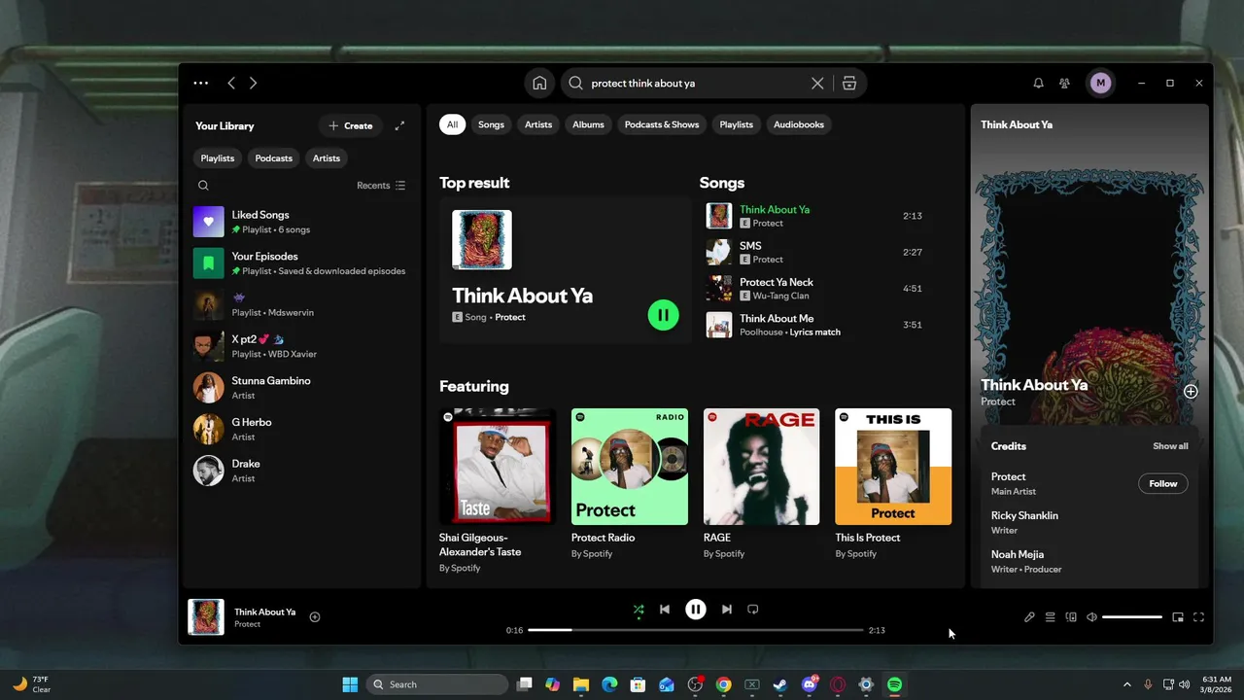
Task: Open Liked Songs playlist
Action: pyautogui.click(x=301, y=222)
